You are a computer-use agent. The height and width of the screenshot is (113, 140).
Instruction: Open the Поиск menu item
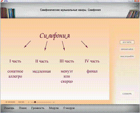point(23,108)
